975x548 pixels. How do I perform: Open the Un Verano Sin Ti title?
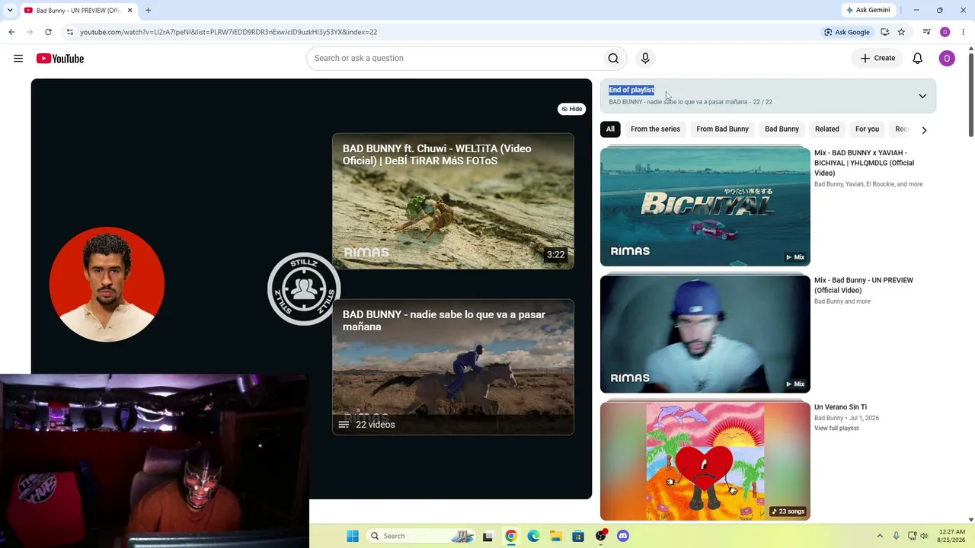pyautogui.click(x=840, y=407)
